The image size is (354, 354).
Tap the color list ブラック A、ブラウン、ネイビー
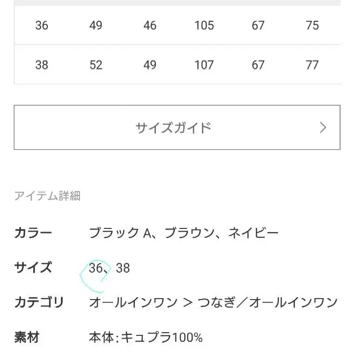184,233
